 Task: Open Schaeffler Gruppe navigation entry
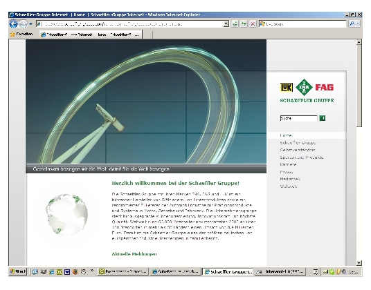tap(298, 143)
